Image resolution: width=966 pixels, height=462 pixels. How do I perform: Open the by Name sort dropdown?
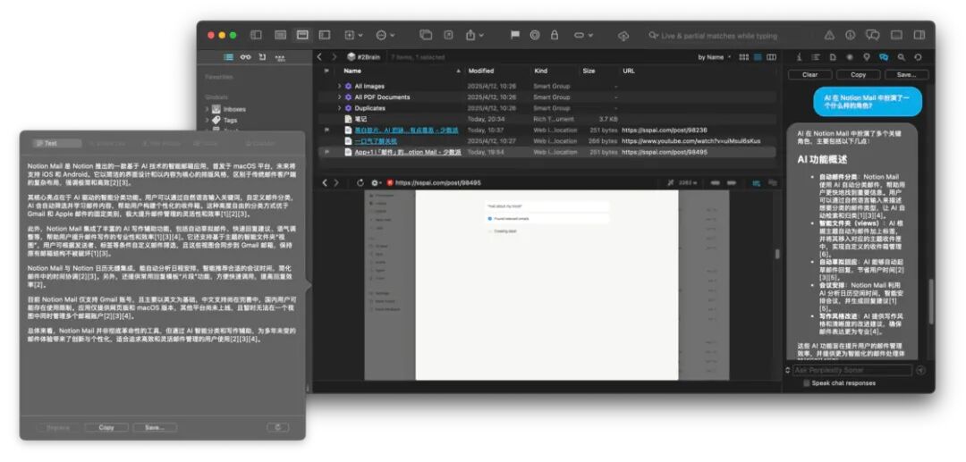(715, 57)
